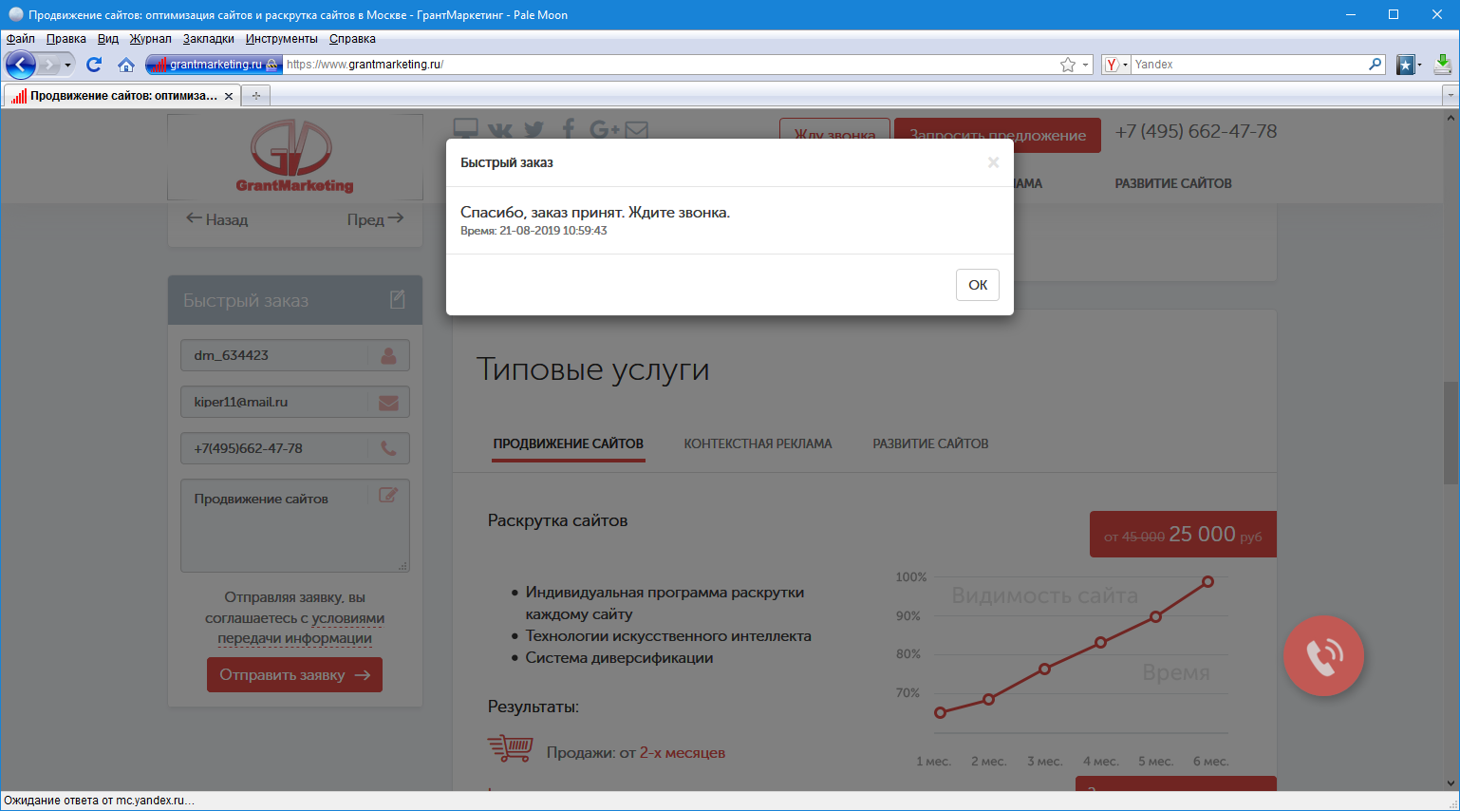This screenshot has width=1460, height=811.
Task: Open the Инструменты menu
Action: (x=282, y=39)
